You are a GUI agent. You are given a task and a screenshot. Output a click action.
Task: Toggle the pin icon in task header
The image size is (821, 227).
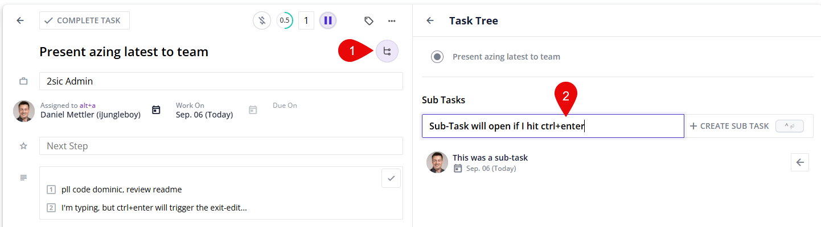click(261, 21)
